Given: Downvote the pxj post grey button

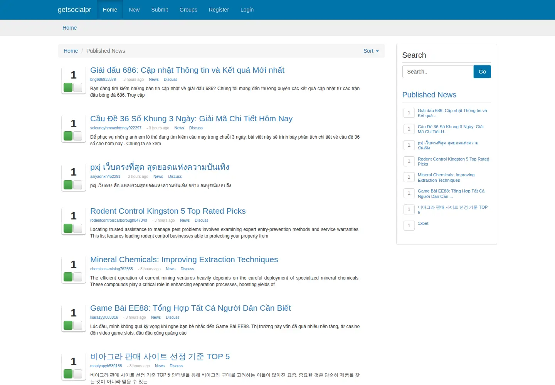Looking at the screenshot, I should pyautogui.click(x=77, y=184).
